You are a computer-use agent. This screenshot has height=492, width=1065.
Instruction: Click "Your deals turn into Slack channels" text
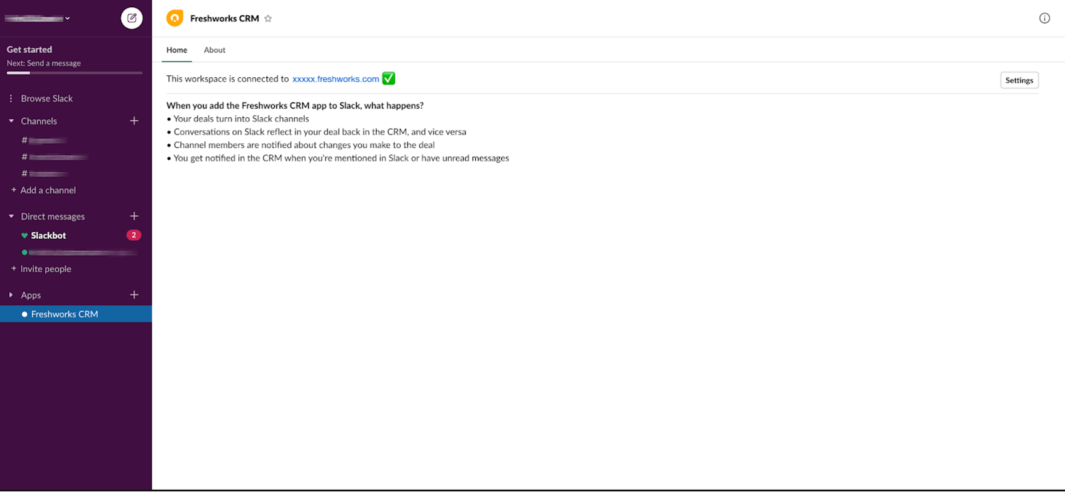click(242, 119)
